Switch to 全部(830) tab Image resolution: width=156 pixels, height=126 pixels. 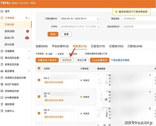pos(42,46)
